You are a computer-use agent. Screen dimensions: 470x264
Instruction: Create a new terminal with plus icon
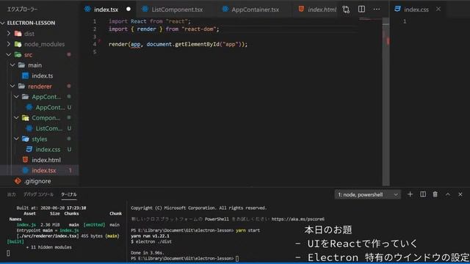coord(410,194)
